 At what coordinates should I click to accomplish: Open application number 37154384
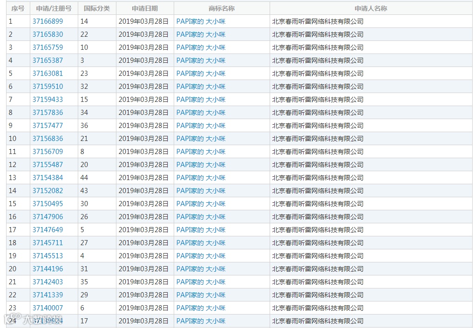[48, 178]
